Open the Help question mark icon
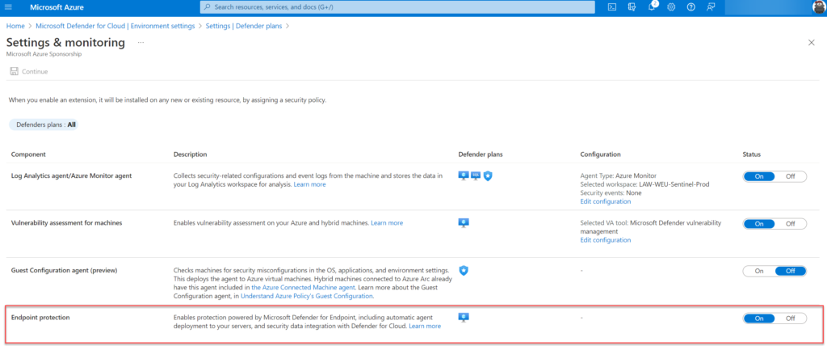 (x=691, y=7)
